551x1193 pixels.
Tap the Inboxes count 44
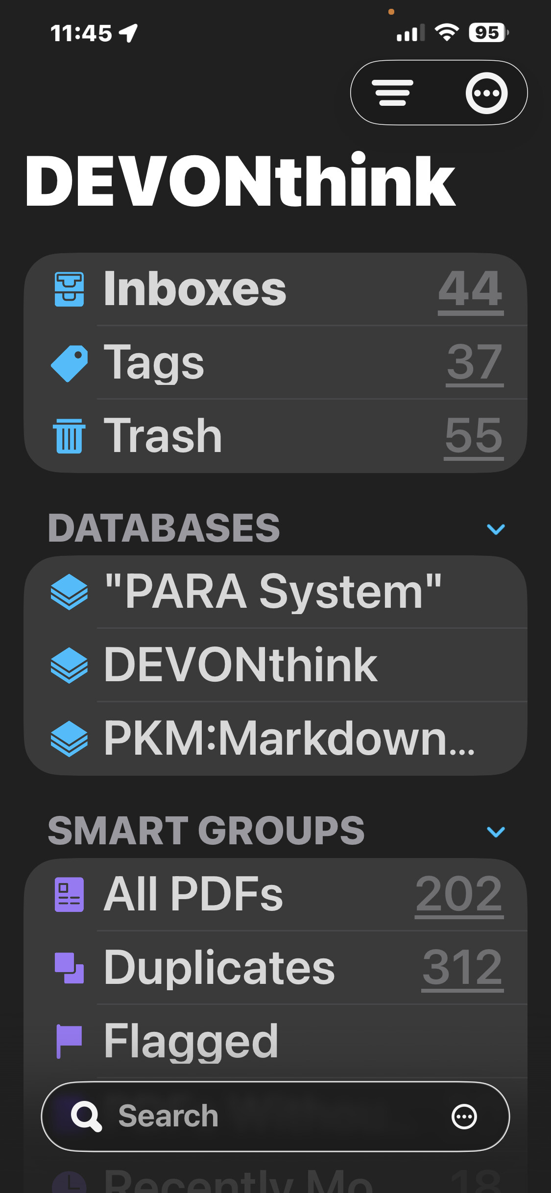tap(470, 289)
